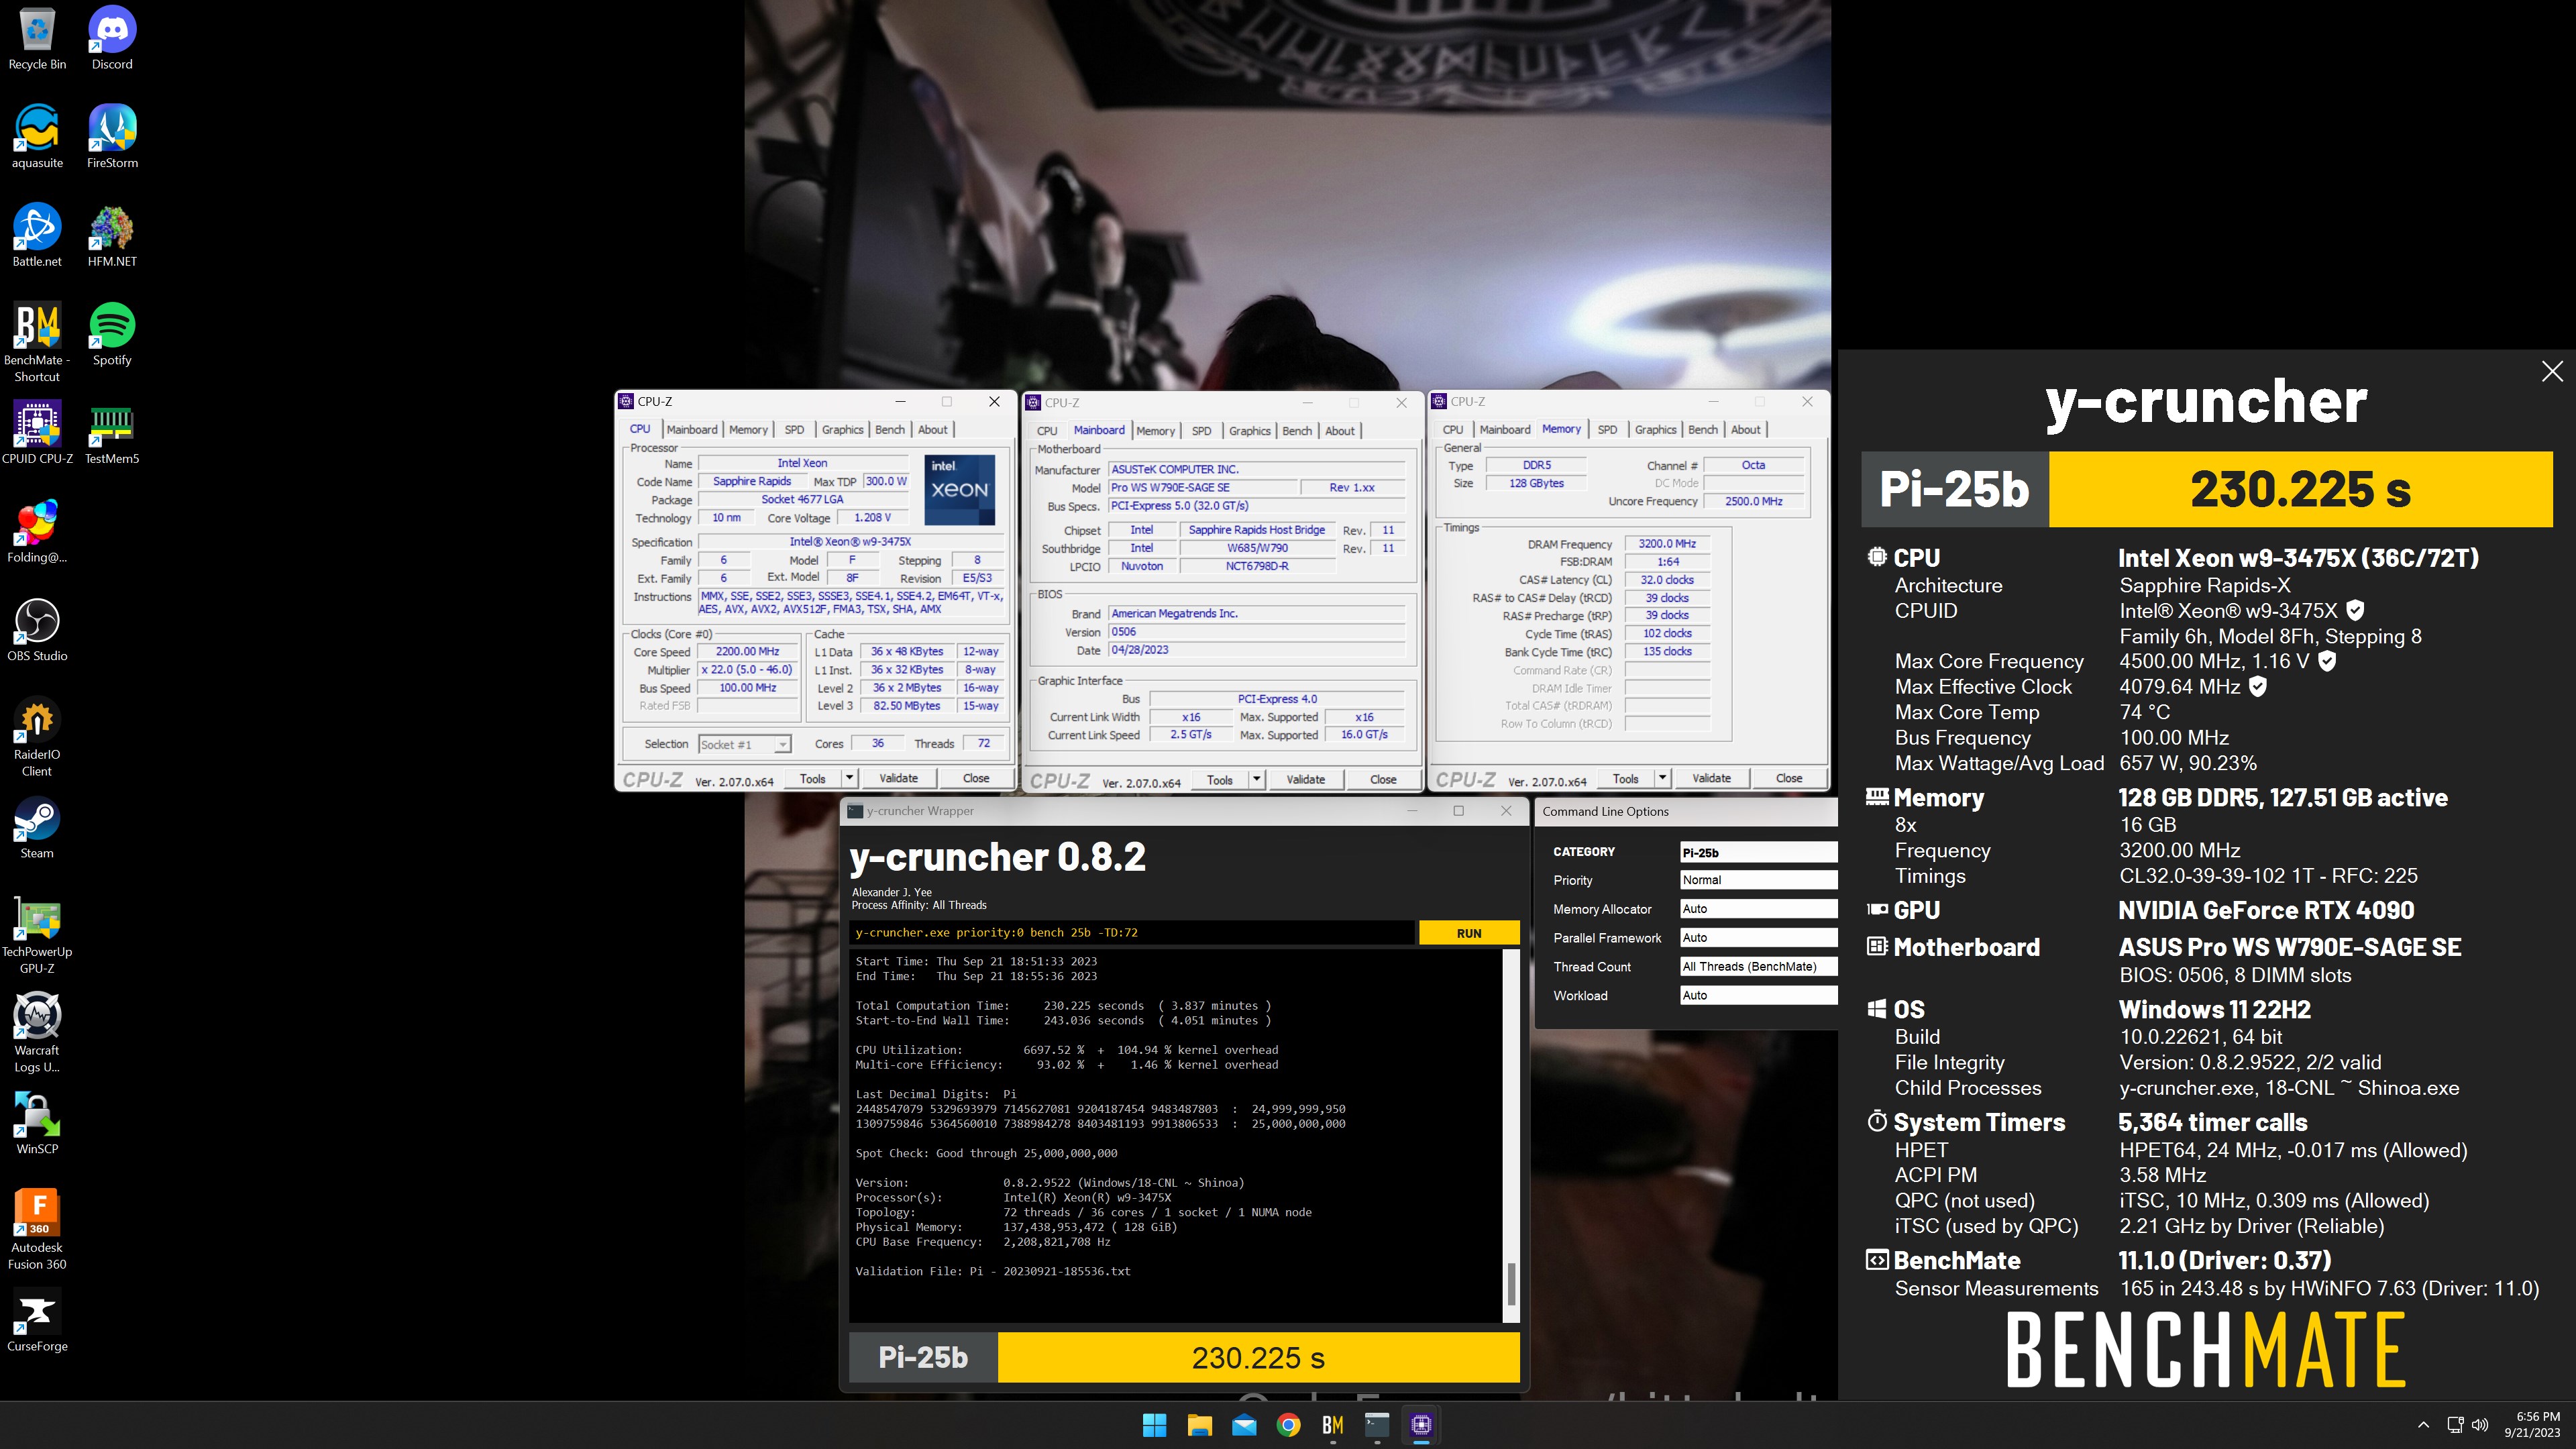The height and width of the screenshot is (1449, 2576).
Task: Switch to CPU-Z taskbar icon
Action: (1422, 1424)
